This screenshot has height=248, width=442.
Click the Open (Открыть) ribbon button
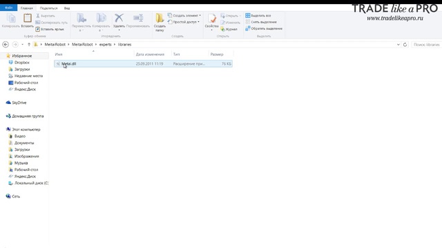pyautogui.click(x=231, y=16)
